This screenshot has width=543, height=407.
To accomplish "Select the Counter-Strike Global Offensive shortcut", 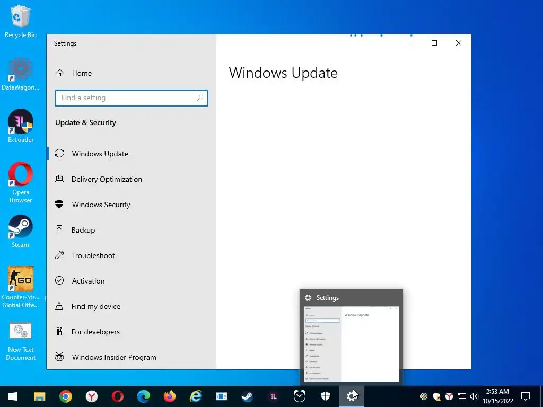I will [x=21, y=287].
